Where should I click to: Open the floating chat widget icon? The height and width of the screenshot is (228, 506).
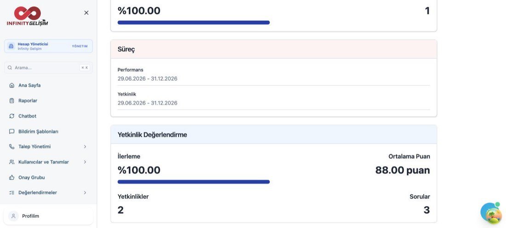click(491, 213)
